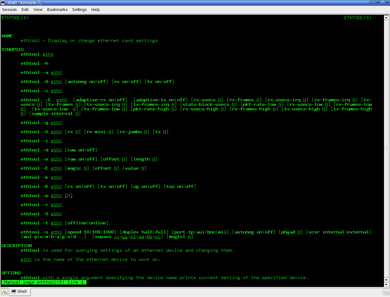Click the close session tab icon

386,292
